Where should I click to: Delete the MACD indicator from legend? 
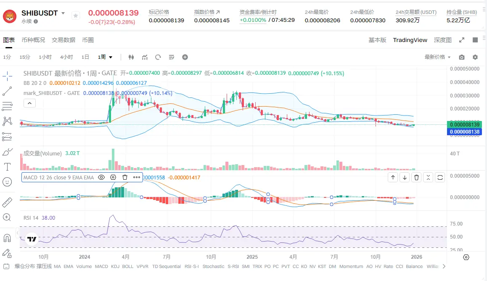pos(125,177)
